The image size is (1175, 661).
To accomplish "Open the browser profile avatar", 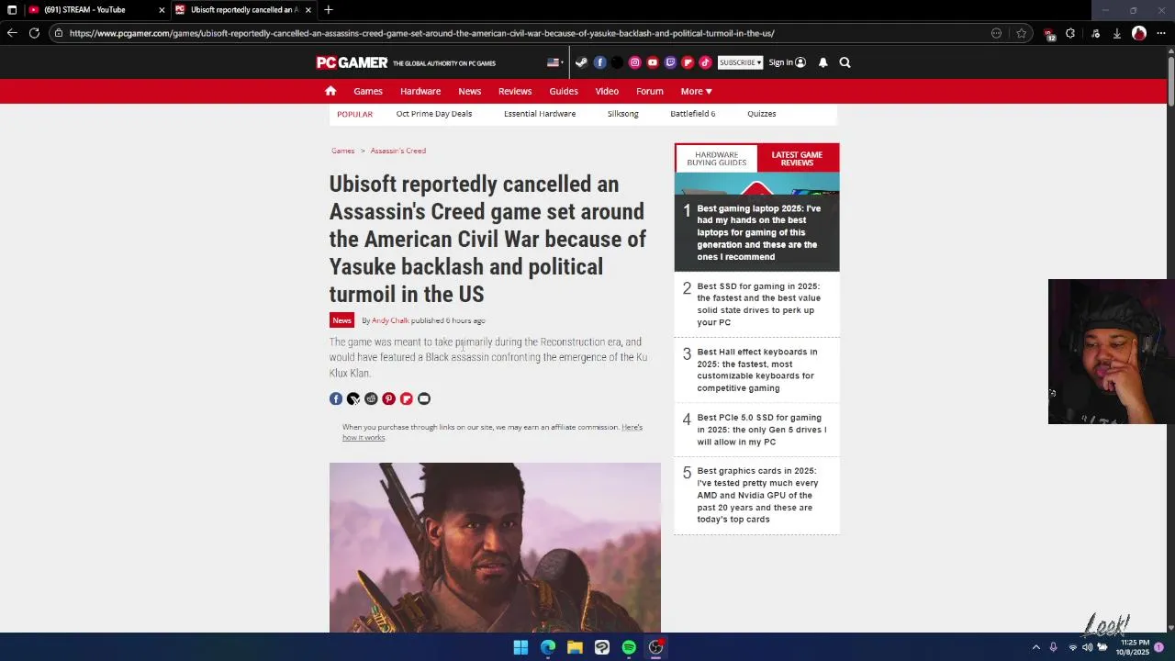I will tap(1139, 33).
